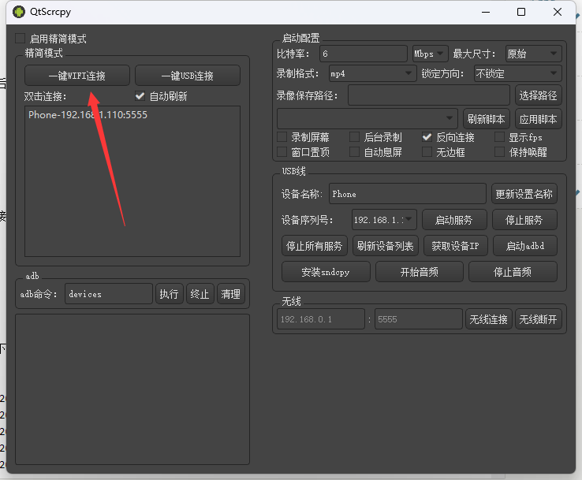Screen dimensions: 582x480
Task: Enable the 录制屏幕 checkbox
Action: [x=282, y=137]
